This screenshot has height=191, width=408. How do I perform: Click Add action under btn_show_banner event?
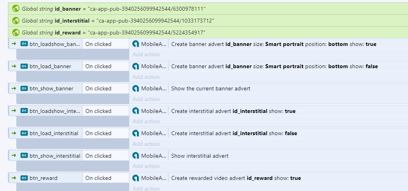[146, 99]
